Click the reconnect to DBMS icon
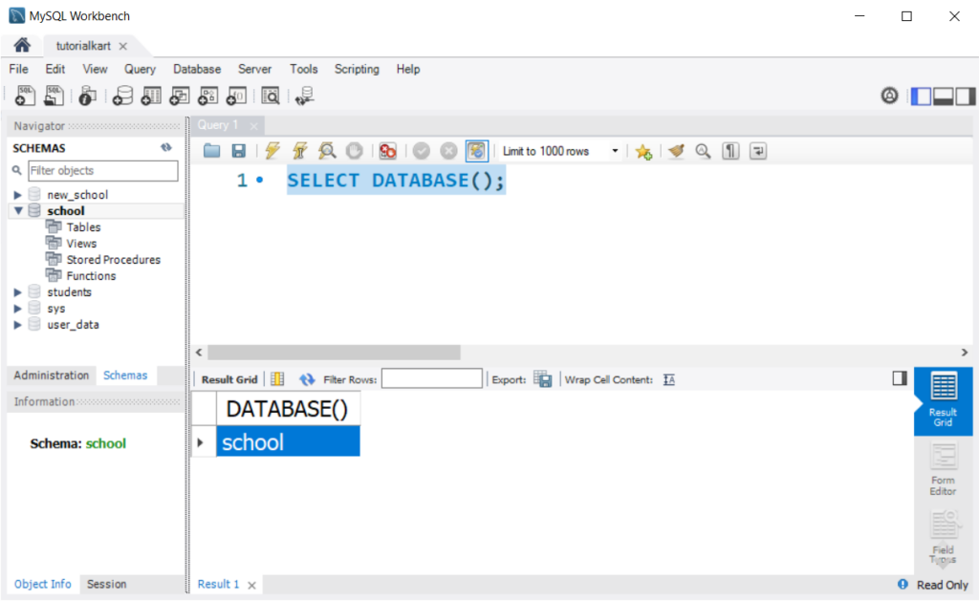 (305, 96)
